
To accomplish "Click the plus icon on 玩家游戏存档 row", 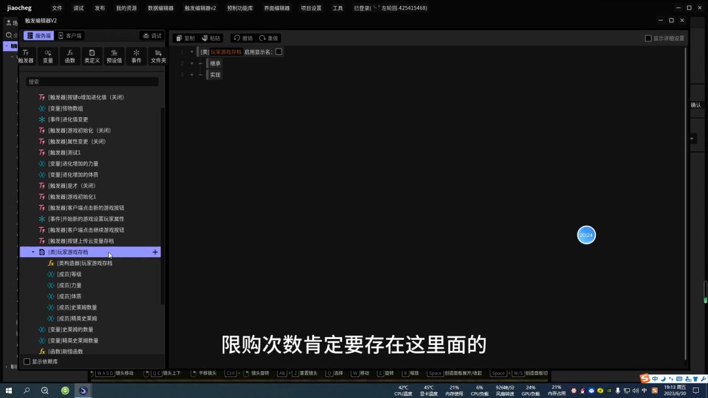I will 155,252.
